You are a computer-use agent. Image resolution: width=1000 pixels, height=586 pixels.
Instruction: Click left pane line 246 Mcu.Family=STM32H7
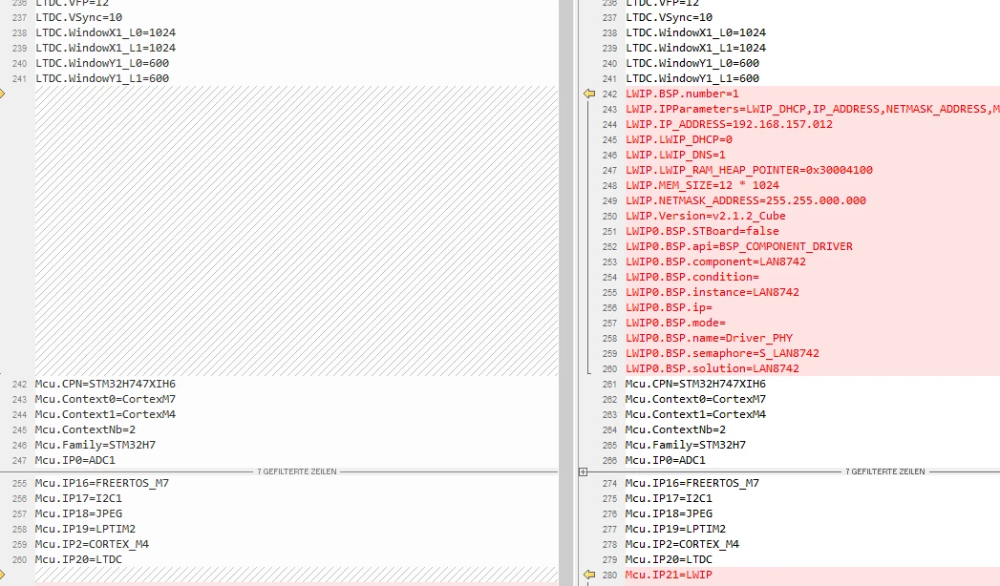[x=96, y=446]
